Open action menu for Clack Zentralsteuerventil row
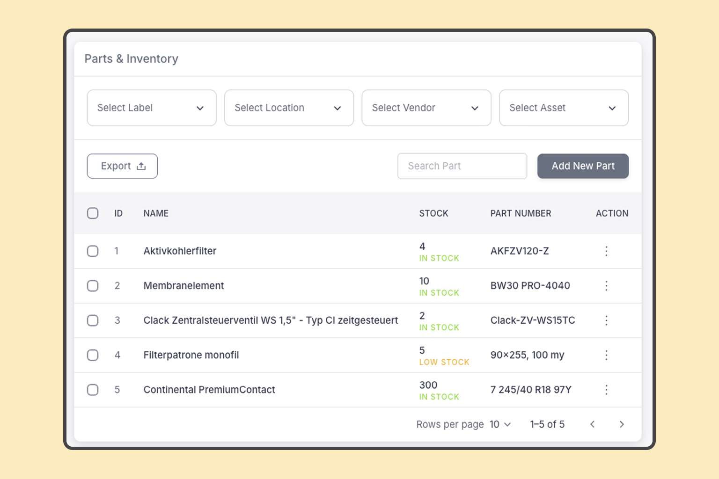 [606, 320]
